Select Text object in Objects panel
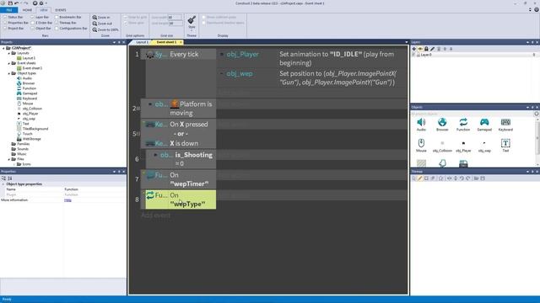 505,146
